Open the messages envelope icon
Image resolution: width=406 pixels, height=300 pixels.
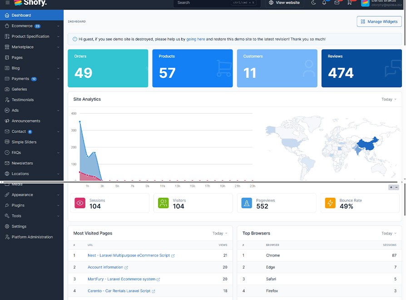tap(337, 3)
